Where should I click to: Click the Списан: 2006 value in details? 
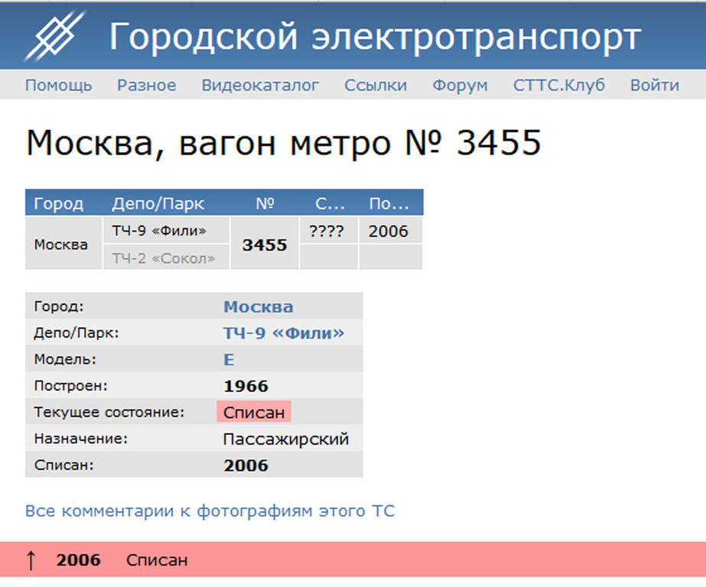[x=246, y=465]
